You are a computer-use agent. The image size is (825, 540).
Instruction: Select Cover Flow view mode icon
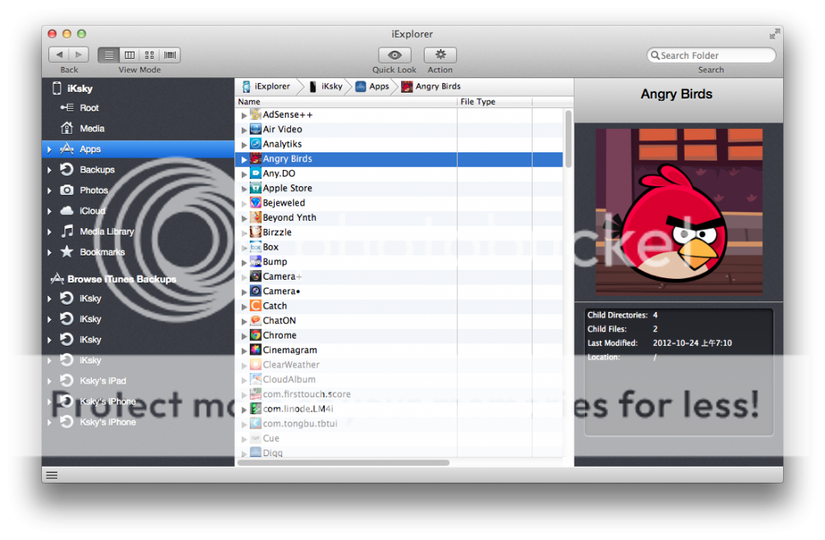tap(170, 55)
